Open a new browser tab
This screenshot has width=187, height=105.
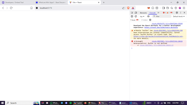[104, 2]
